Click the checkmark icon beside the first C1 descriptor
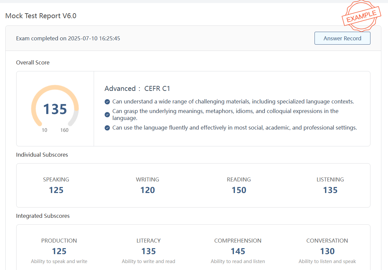The image size is (388, 270). click(107, 102)
